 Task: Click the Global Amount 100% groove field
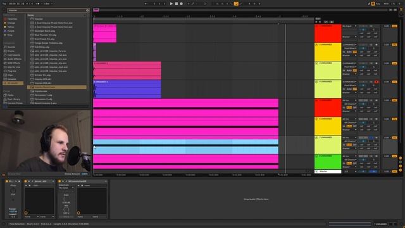[84, 174]
